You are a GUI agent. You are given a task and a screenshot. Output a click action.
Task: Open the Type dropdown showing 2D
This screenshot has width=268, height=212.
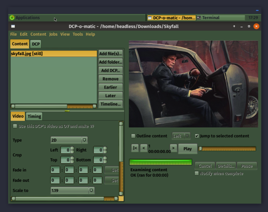(69, 140)
